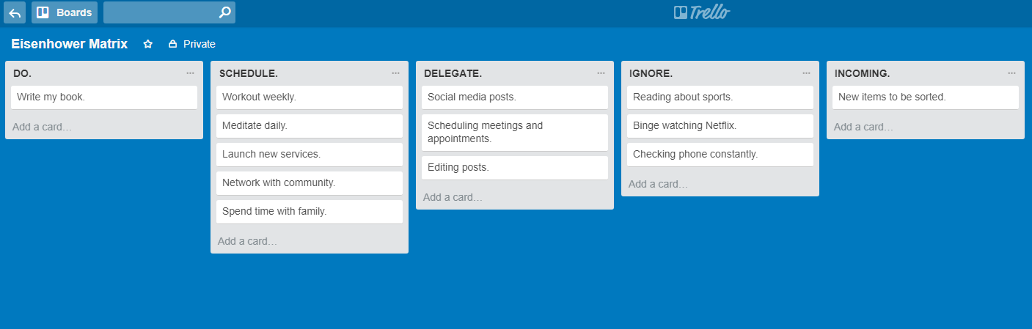Open the 'Binge watching Netflix.' card
Image resolution: width=1032 pixels, height=329 pixels.
(x=720, y=126)
